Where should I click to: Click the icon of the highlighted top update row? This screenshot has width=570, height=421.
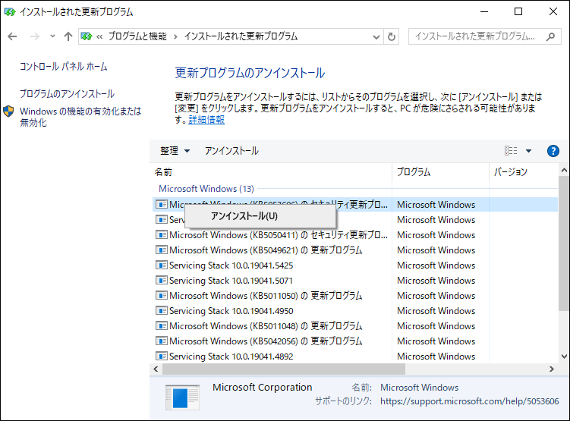[162, 205]
